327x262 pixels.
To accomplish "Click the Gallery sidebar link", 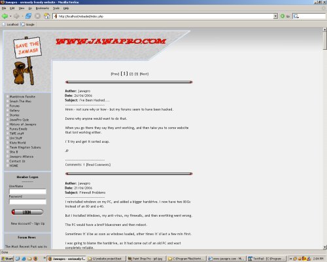I will pos(14,111).
